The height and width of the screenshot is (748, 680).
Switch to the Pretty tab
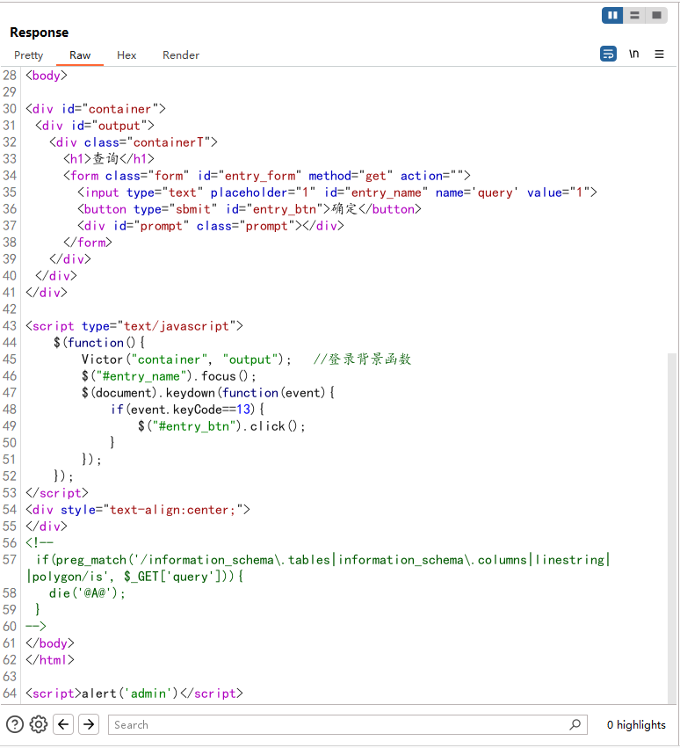(29, 55)
